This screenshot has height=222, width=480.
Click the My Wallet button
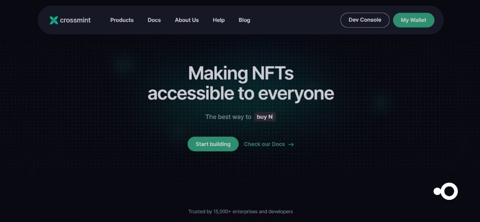(414, 20)
